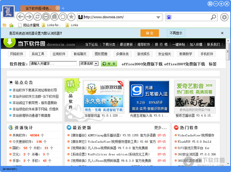231x172 pixels.
Task: Click the browser search input box
Action: tap(191, 17)
